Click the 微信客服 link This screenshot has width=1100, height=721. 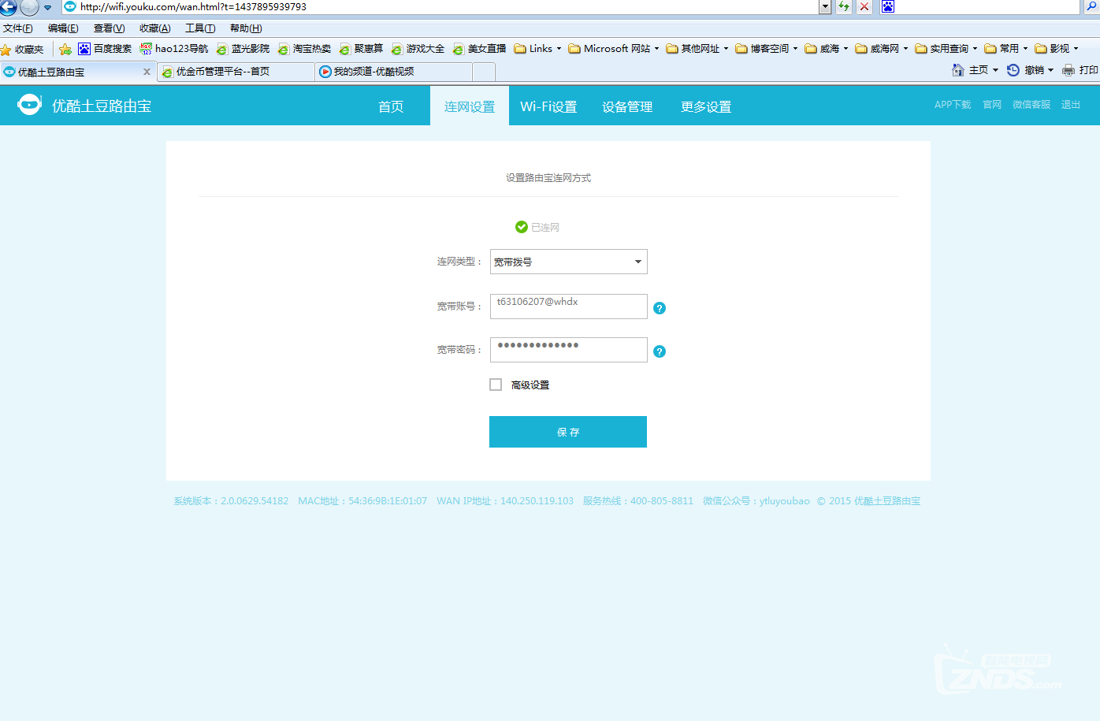1031,105
